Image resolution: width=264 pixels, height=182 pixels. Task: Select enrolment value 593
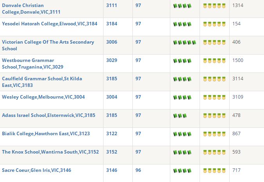click(x=236, y=152)
